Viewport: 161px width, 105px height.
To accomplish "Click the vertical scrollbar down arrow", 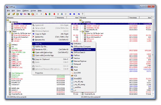I will pos(153,94).
